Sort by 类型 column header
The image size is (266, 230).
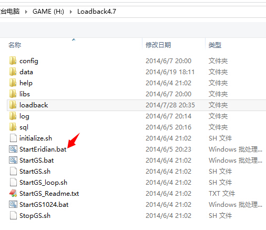click(x=215, y=45)
